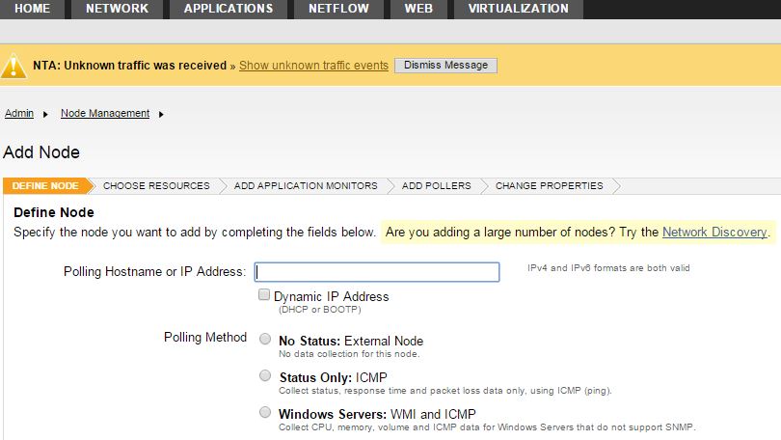The width and height of the screenshot is (781, 440).
Task: Select Status Only: ICMP radio button
Action: [x=265, y=375]
